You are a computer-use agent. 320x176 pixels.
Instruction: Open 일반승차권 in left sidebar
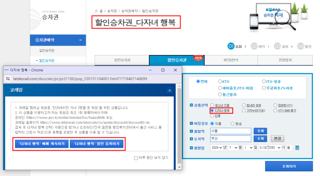coord(47,50)
